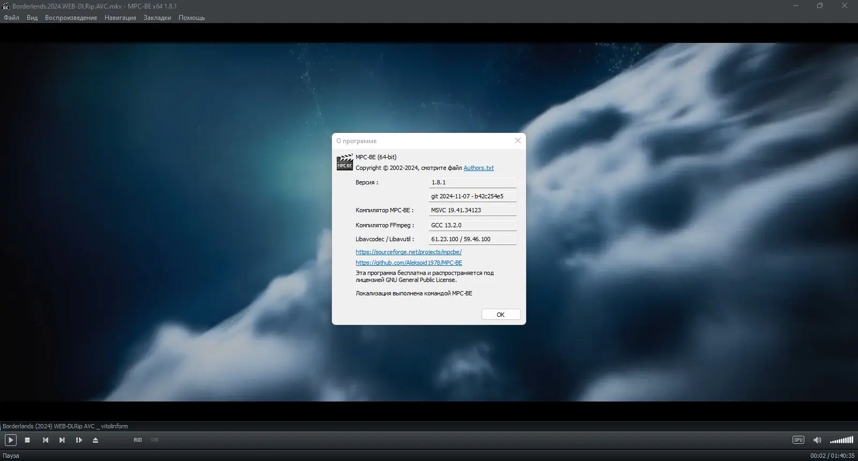
Task: Jump to the previous file
Action: pyautogui.click(x=46, y=440)
